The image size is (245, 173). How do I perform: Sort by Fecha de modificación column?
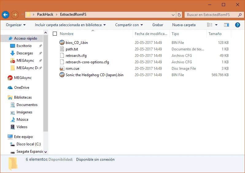point(151,34)
